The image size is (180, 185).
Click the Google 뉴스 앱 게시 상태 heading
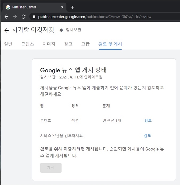click(73, 70)
